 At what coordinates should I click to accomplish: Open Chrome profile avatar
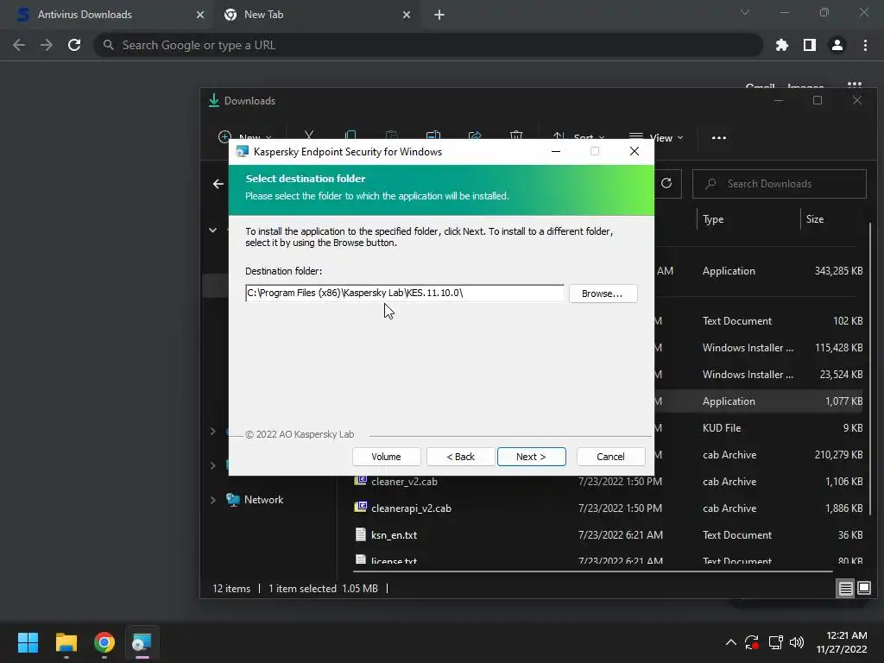tap(837, 45)
